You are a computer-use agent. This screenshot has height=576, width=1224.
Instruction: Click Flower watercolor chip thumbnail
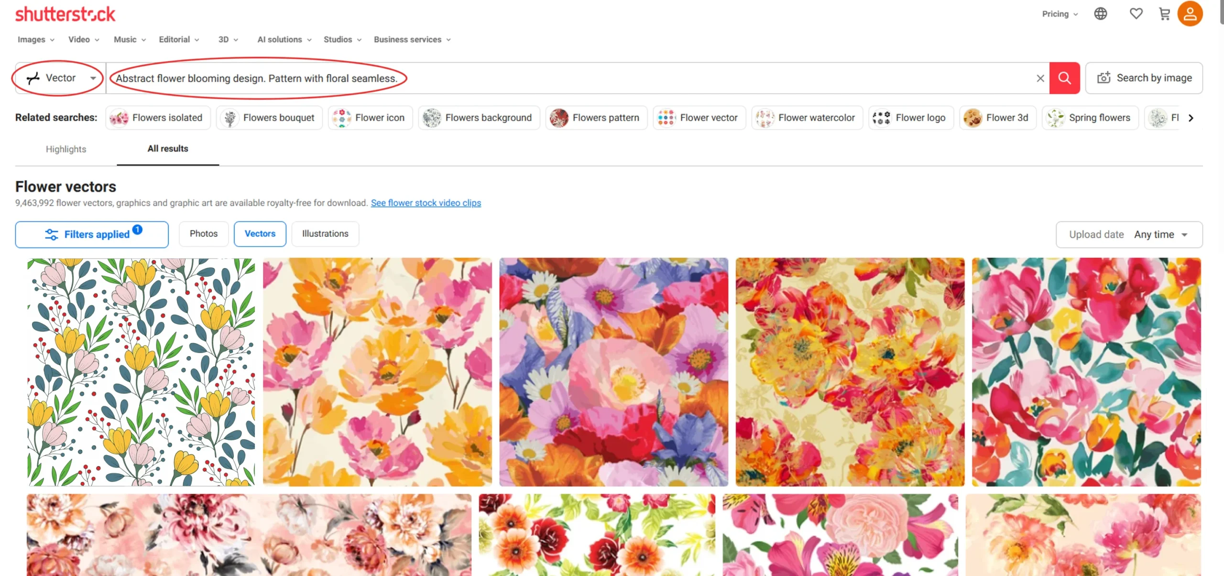(765, 118)
